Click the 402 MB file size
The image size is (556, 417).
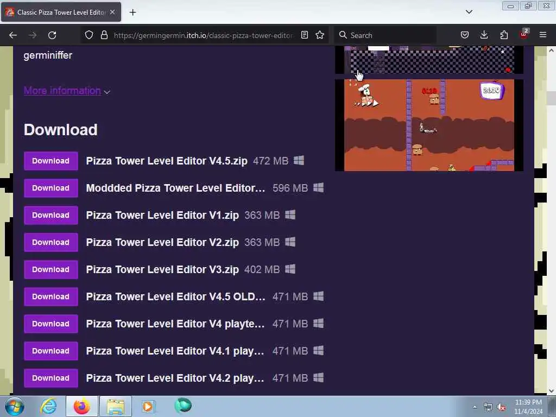(x=262, y=269)
